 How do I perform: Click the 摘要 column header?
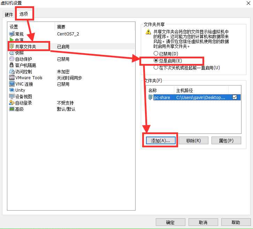[61, 27]
